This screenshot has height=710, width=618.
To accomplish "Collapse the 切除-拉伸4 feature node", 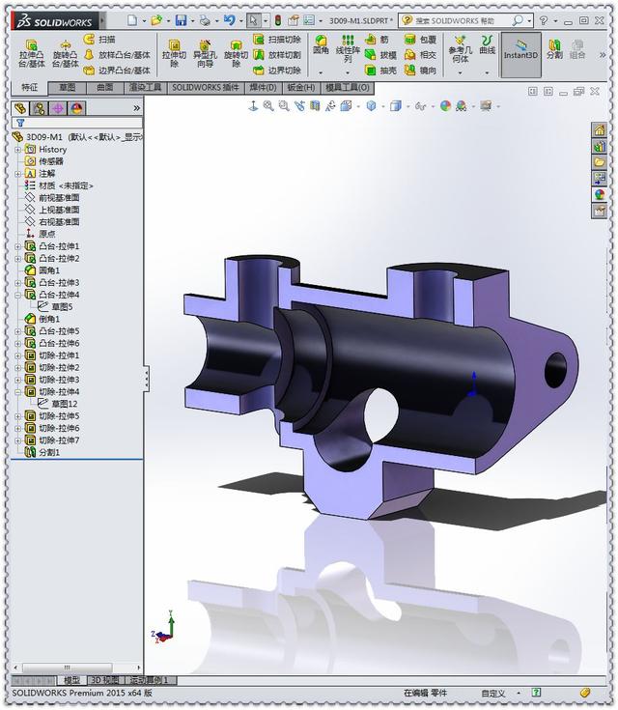I will (17, 391).
